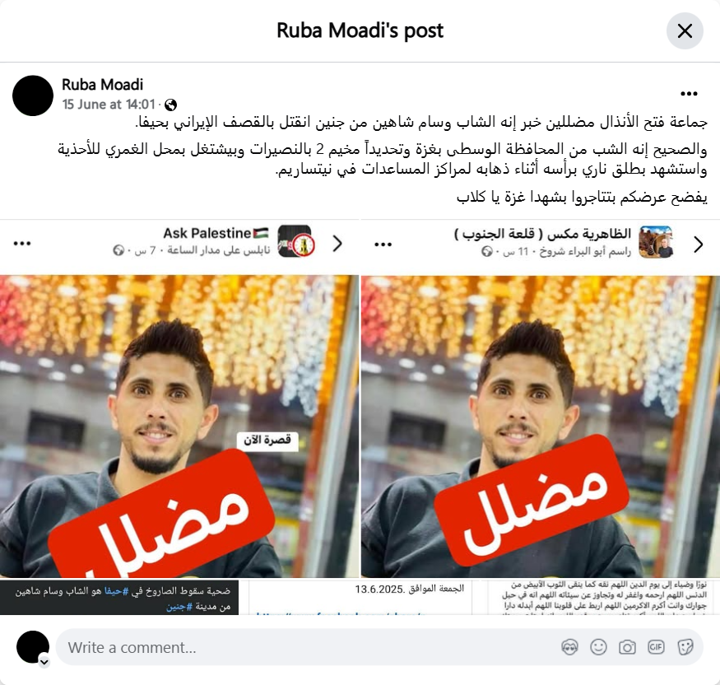Open three-dot menu on Ask Palestine screenshot
Screen dimensions: 720x685
(22, 244)
